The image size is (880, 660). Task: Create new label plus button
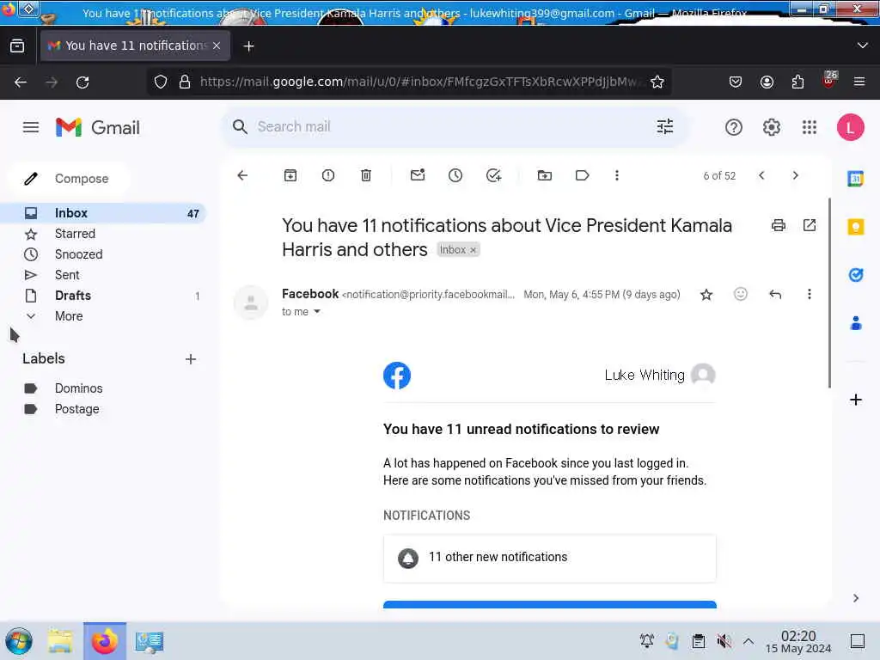pos(191,359)
